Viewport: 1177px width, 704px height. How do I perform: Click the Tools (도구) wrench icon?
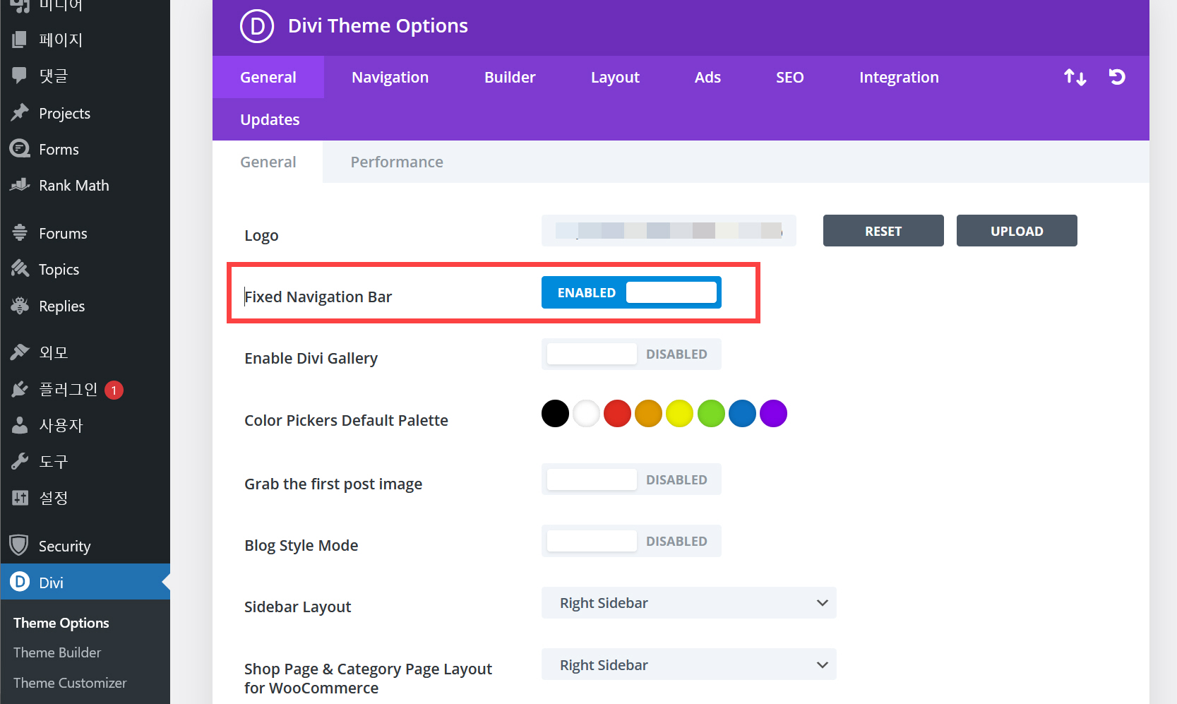click(20, 462)
